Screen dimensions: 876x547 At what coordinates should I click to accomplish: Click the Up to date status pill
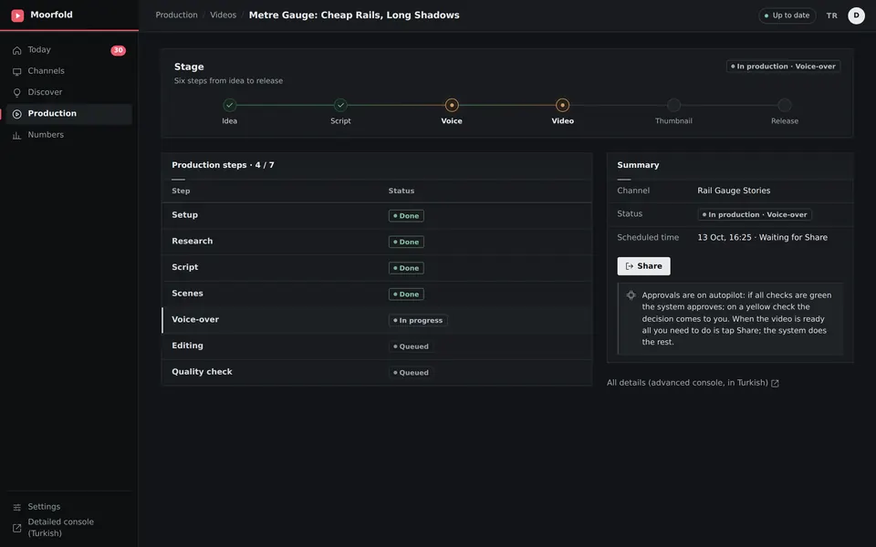click(787, 15)
